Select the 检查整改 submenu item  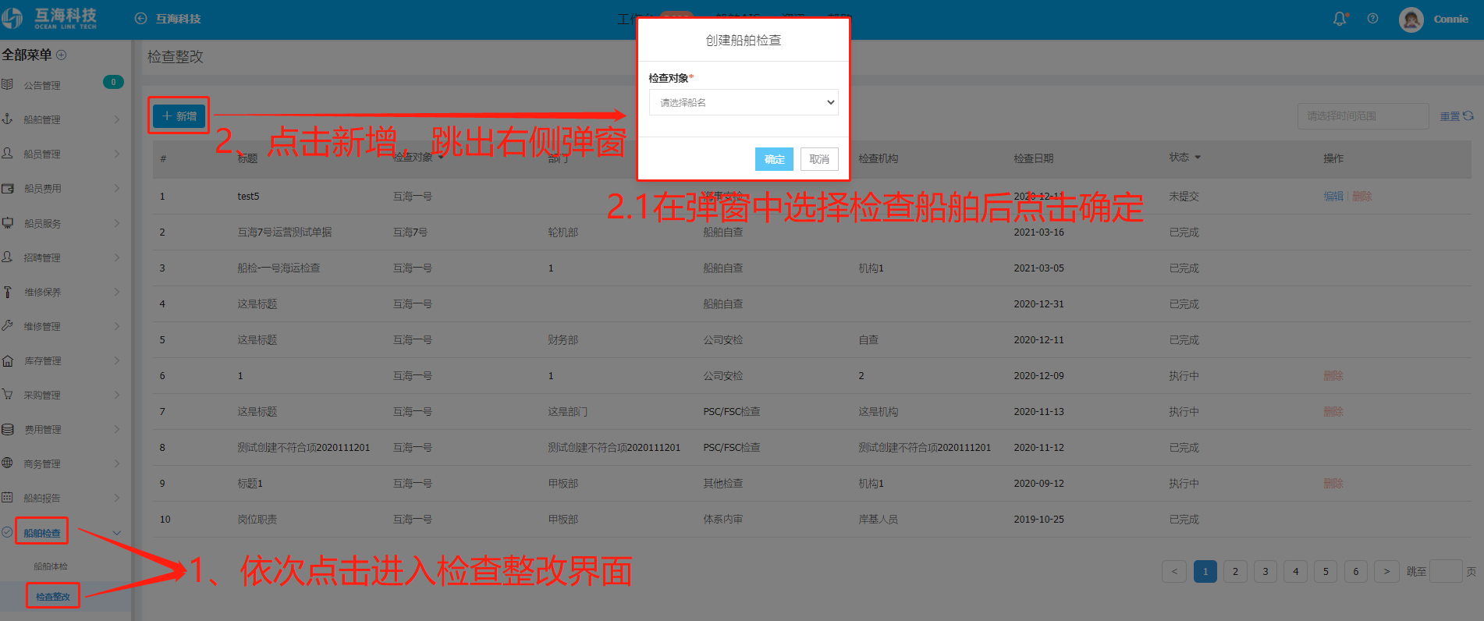53,597
